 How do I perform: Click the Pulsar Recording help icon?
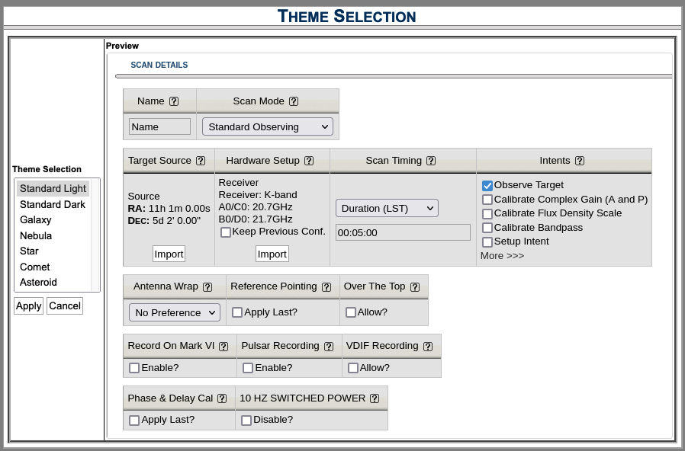pos(329,346)
